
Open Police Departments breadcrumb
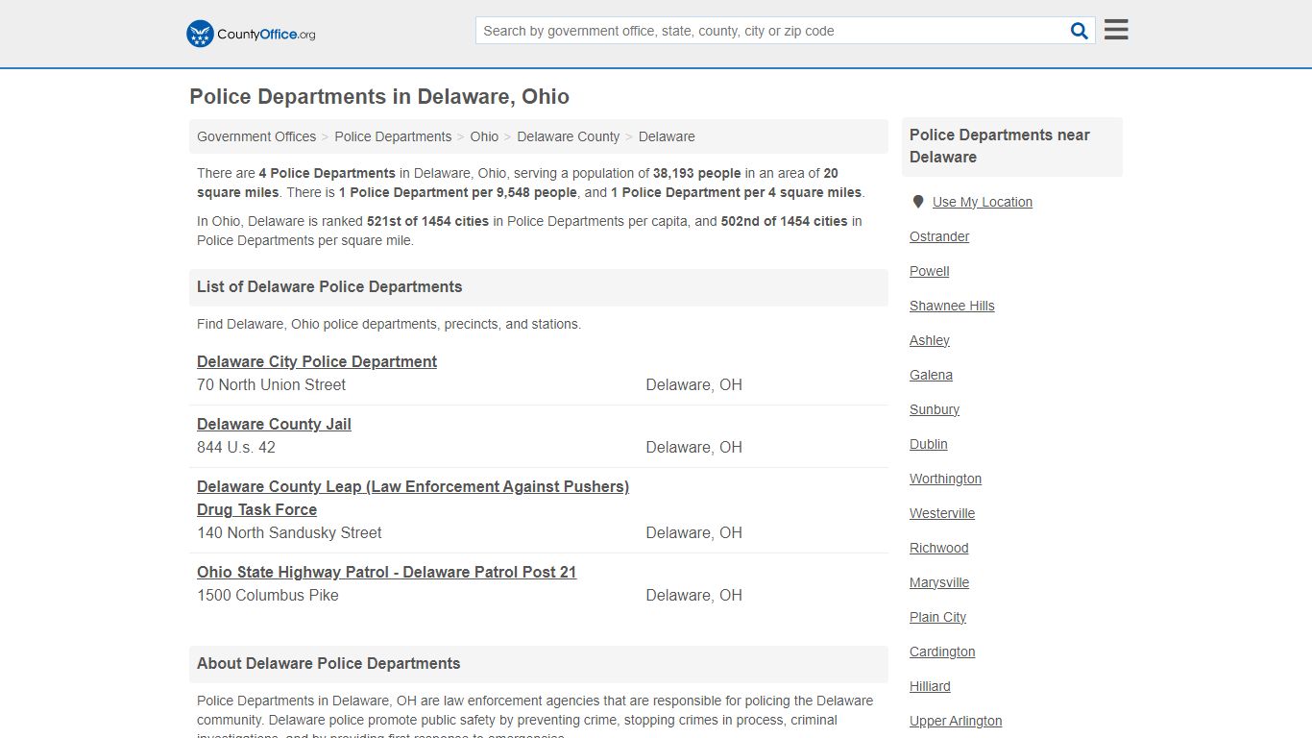393,136
